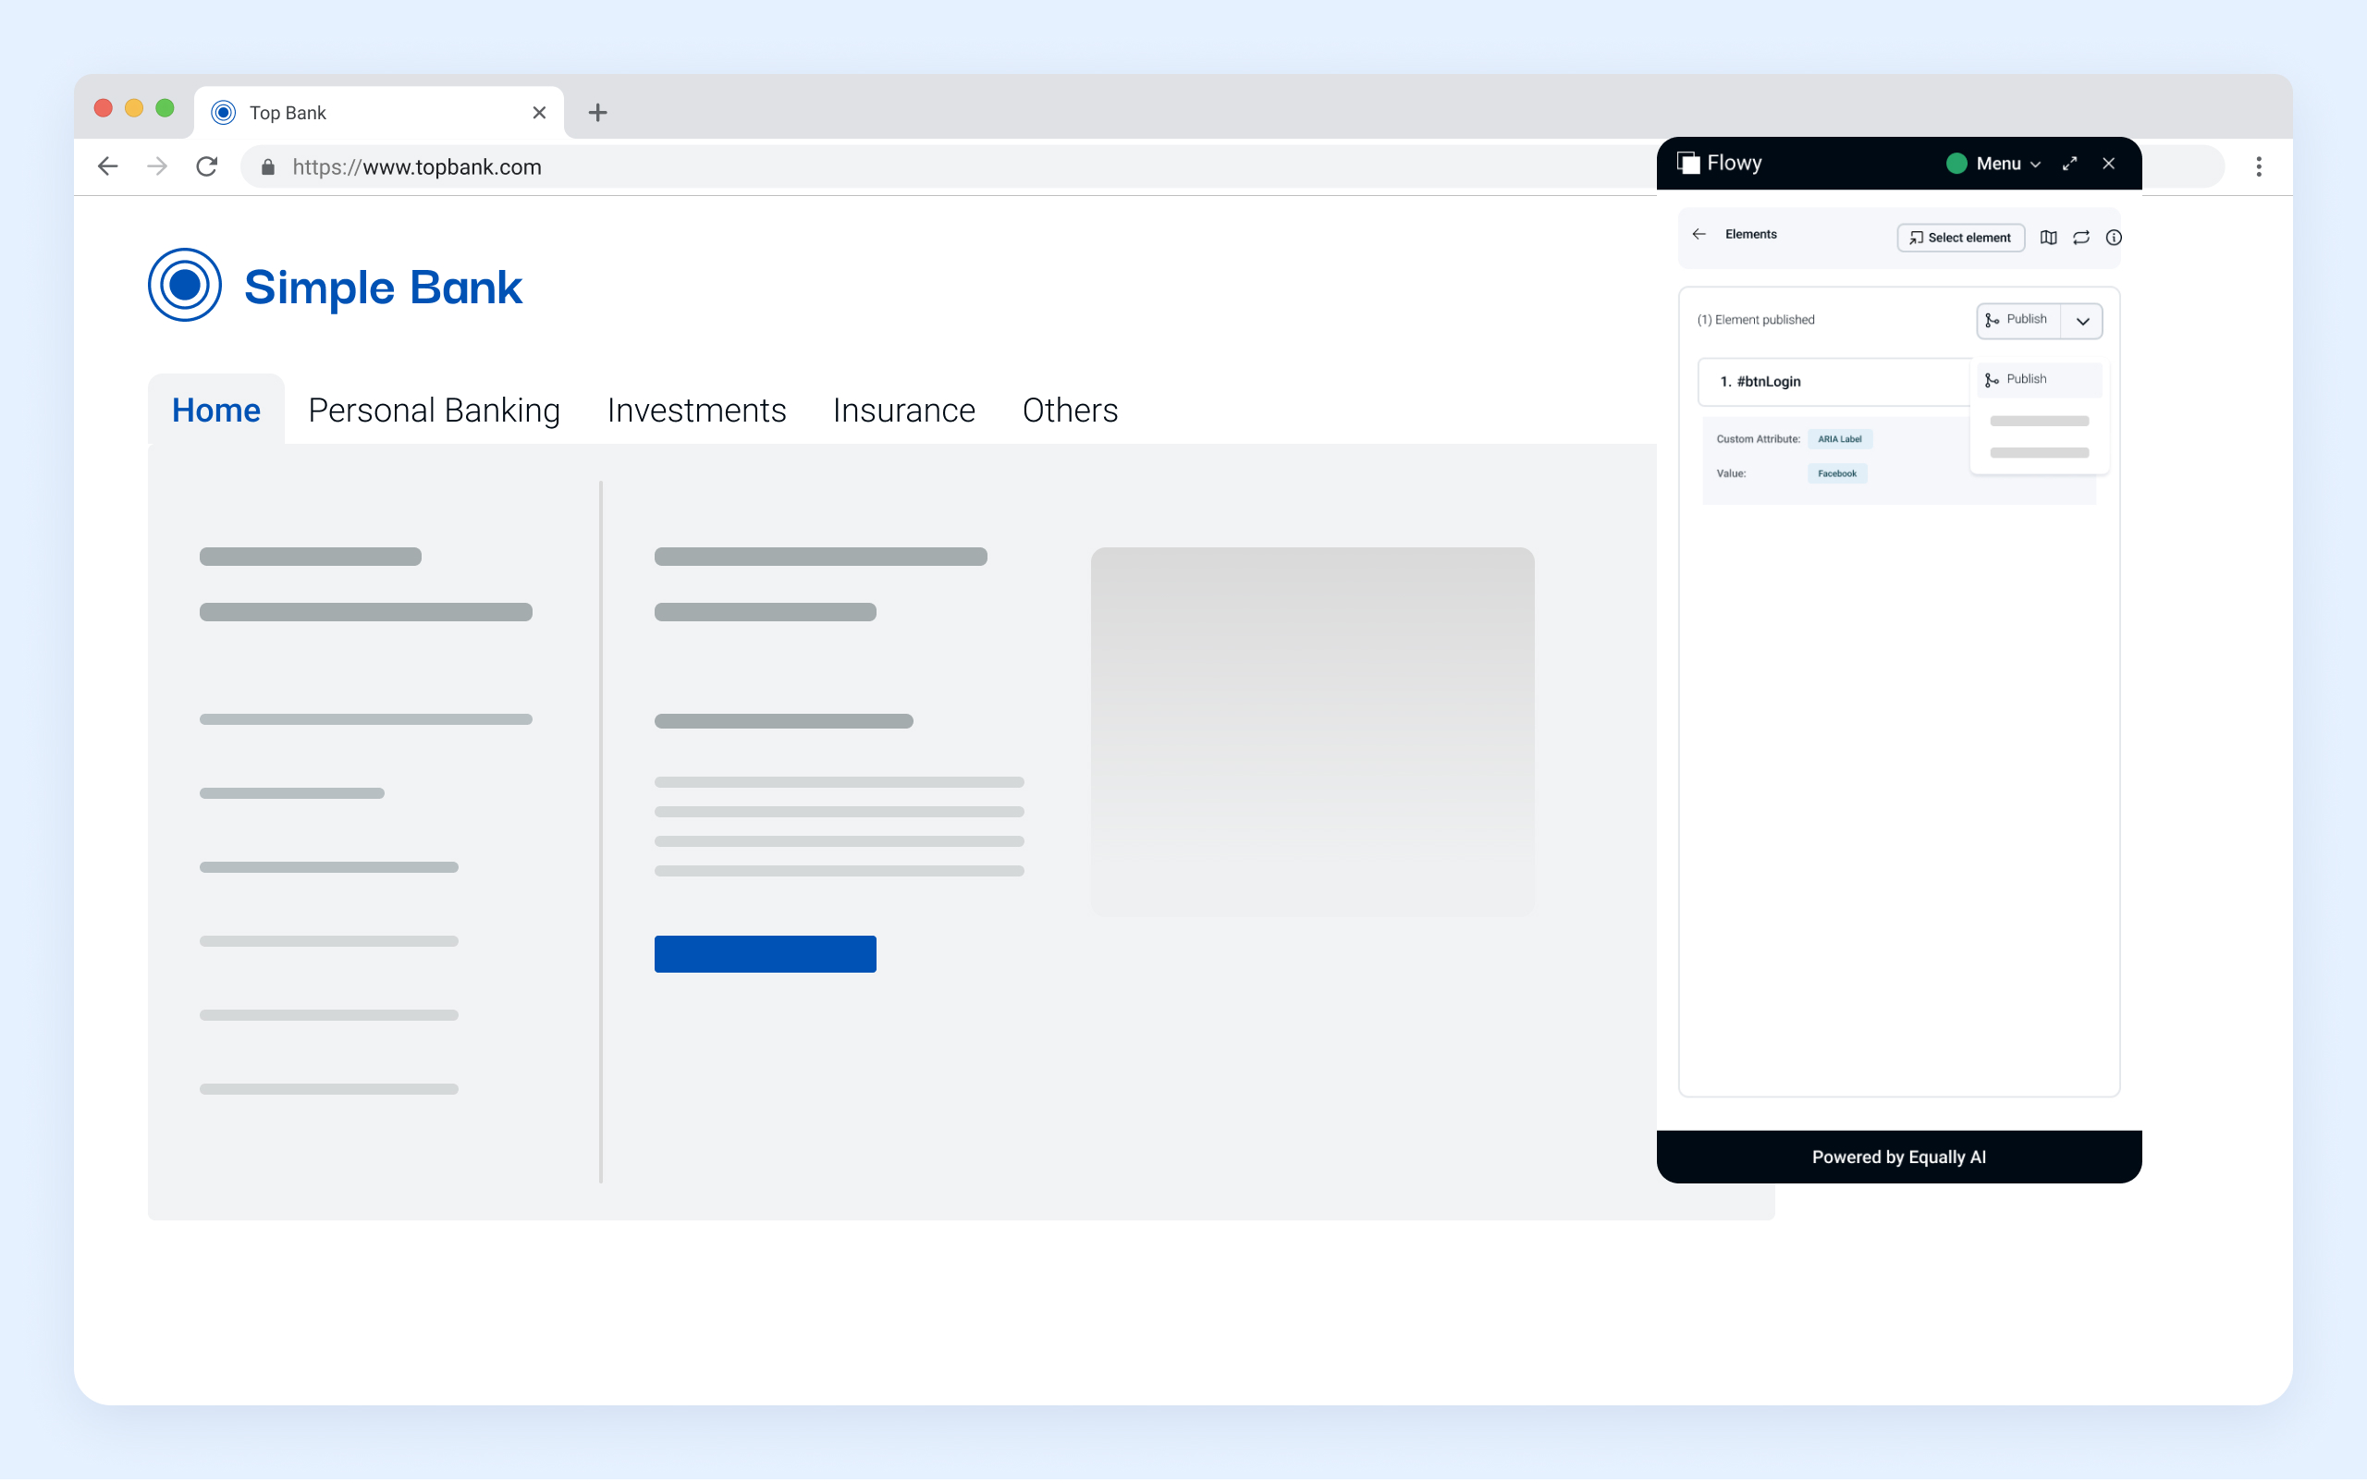Open the Investments navigation tab
Screen dimensions: 2367x1483
pyautogui.click(x=695, y=410)
